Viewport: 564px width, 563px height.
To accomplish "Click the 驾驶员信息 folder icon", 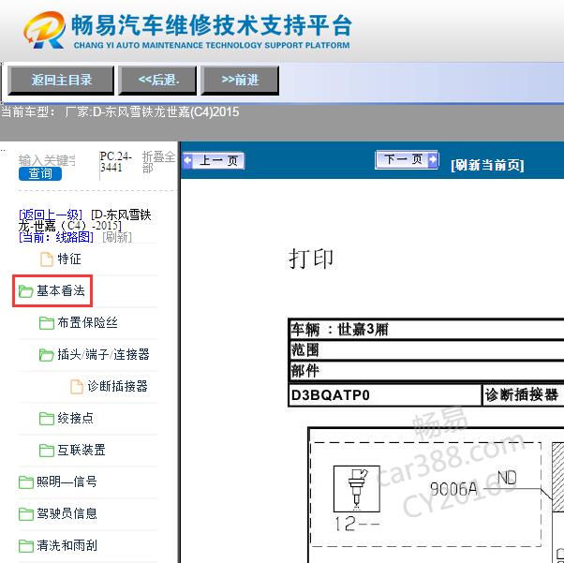I will click(25, 513).
